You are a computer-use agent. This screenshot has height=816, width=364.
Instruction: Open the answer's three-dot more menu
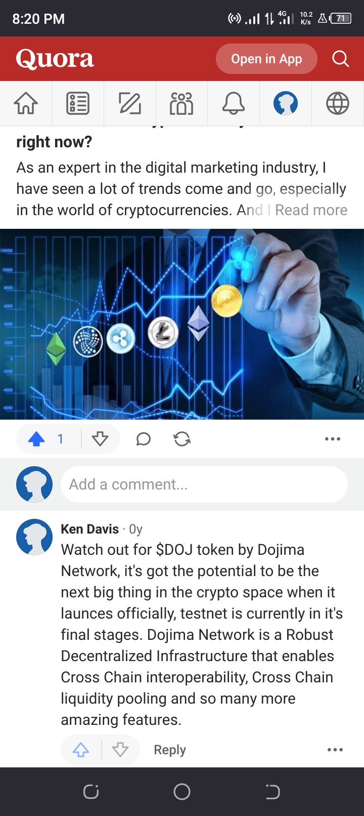coord(333,439)
